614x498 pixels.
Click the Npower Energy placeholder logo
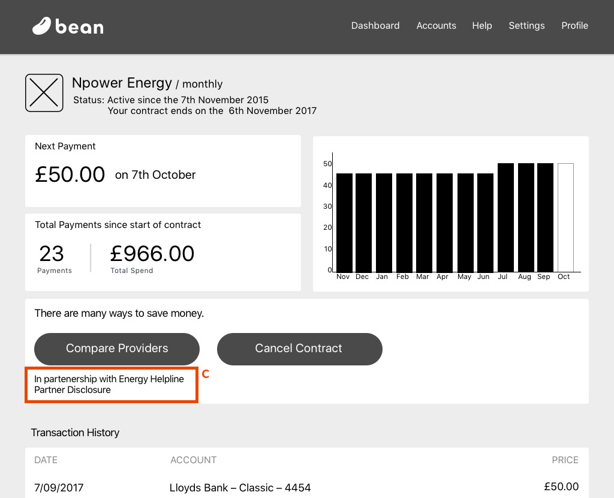[x=44, y=93]
